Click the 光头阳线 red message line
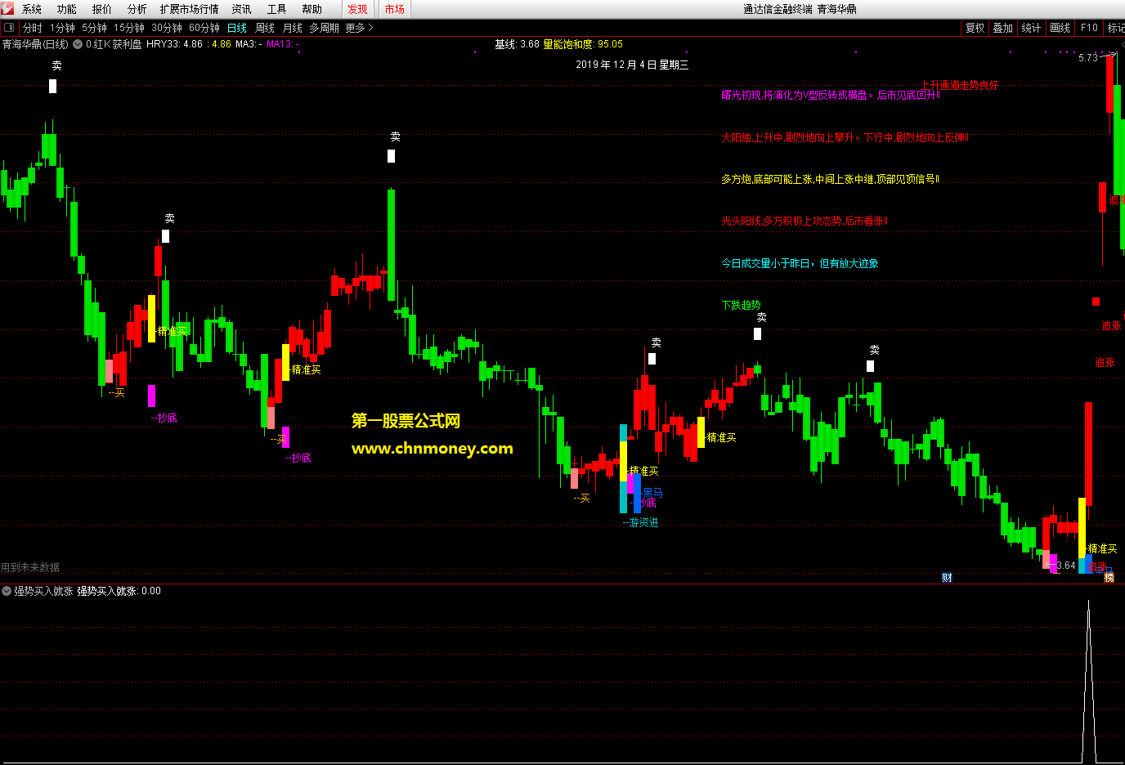 (x=804, y=221)
